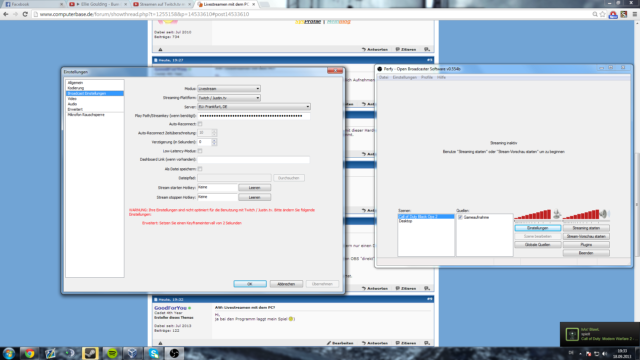Click the Dashboard Link input field
Viewport: 640px width, 360px height.
253,160
